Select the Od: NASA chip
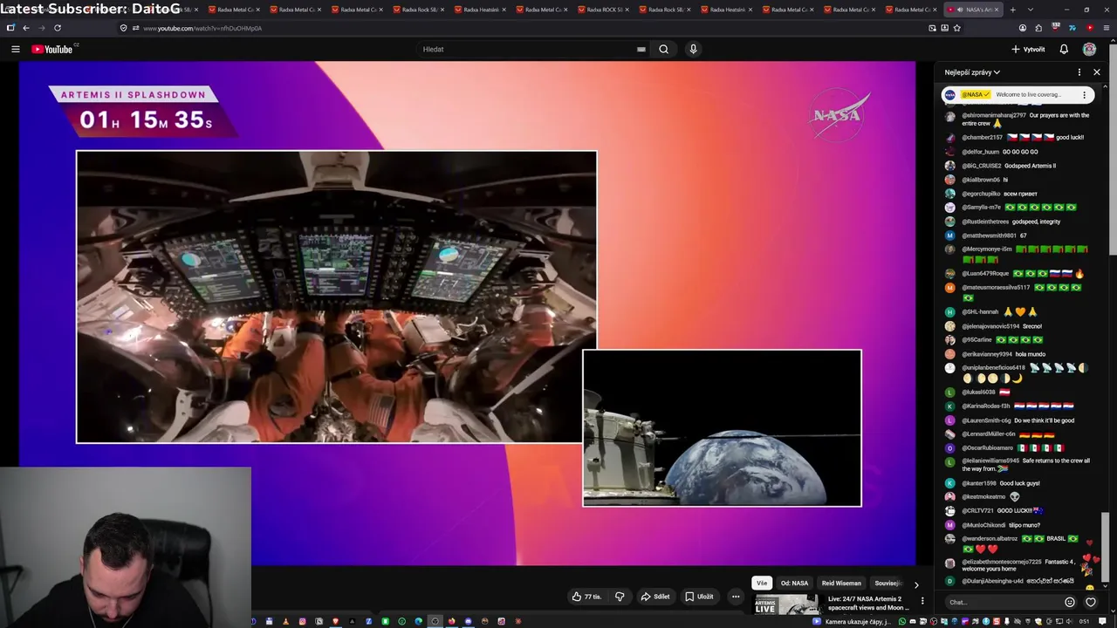The image size is (1117, 628). 794,584
